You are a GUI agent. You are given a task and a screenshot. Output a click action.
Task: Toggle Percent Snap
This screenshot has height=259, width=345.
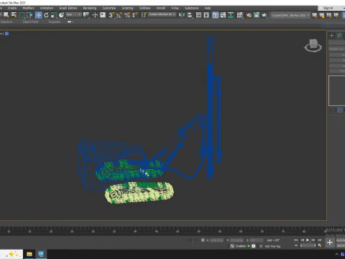(x=127, y=15)
